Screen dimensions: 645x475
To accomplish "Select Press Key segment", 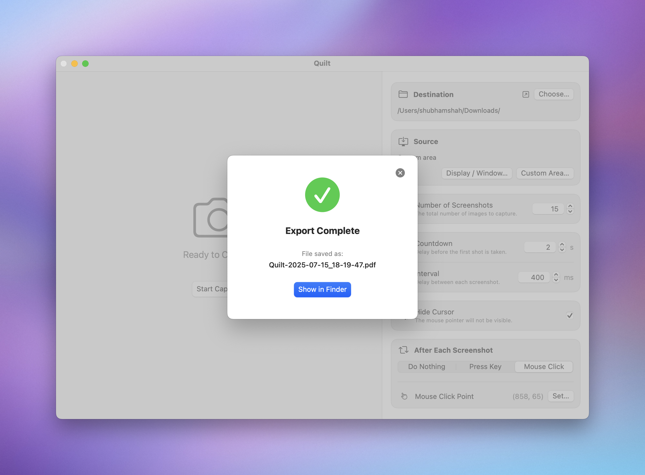I will pos(485,367).
